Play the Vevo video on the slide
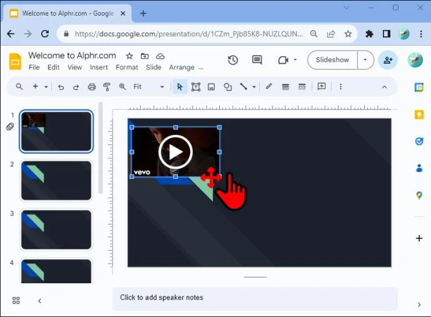This screenshot has width=431, height=317. pos(176,152)
